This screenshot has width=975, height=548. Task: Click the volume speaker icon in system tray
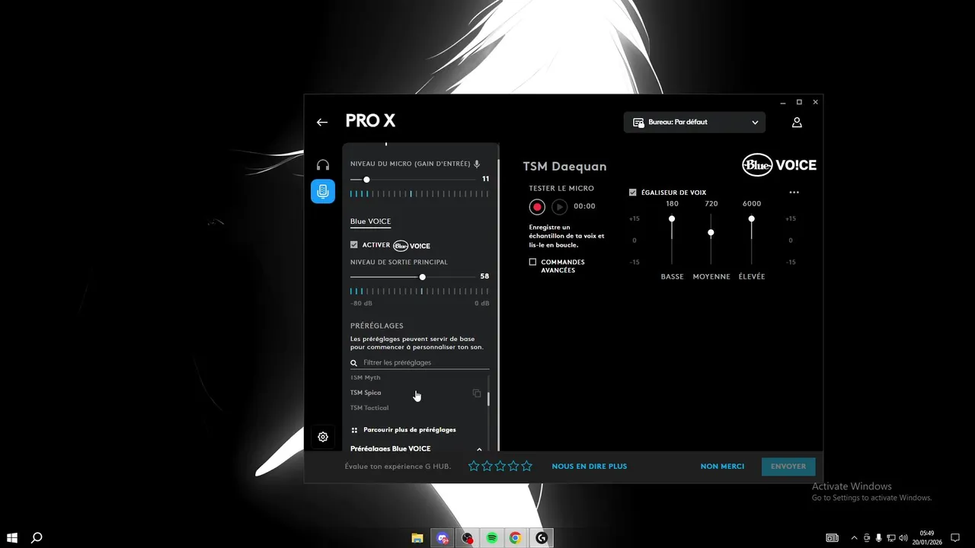903,538
